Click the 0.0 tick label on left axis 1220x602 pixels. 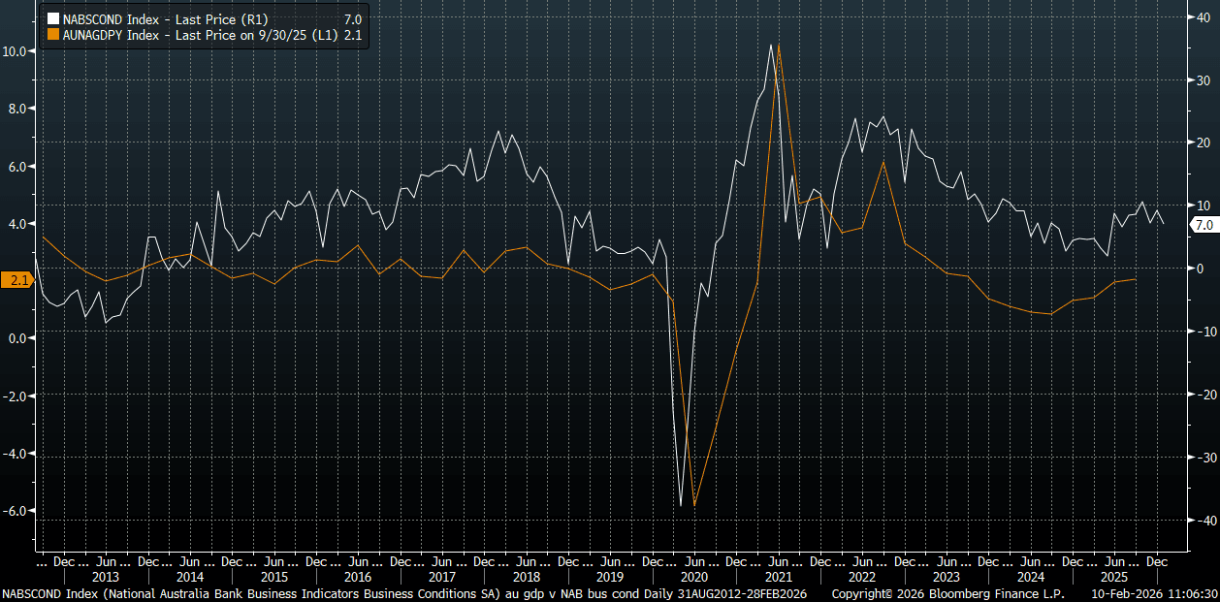click(x=20, y=338)
